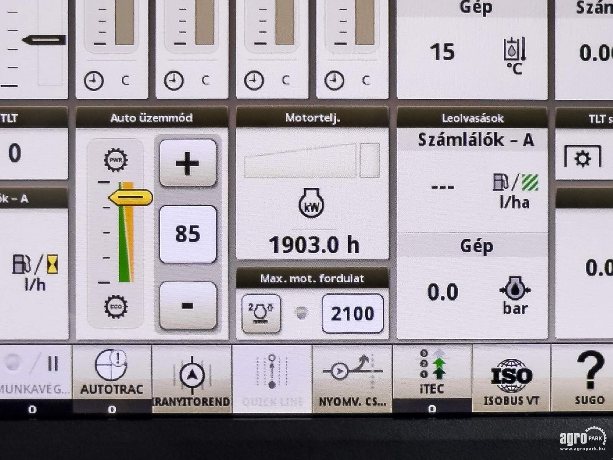Click the far-left black arrow slider marker
The height and width of the screenshot is (460, 613).
44,39
